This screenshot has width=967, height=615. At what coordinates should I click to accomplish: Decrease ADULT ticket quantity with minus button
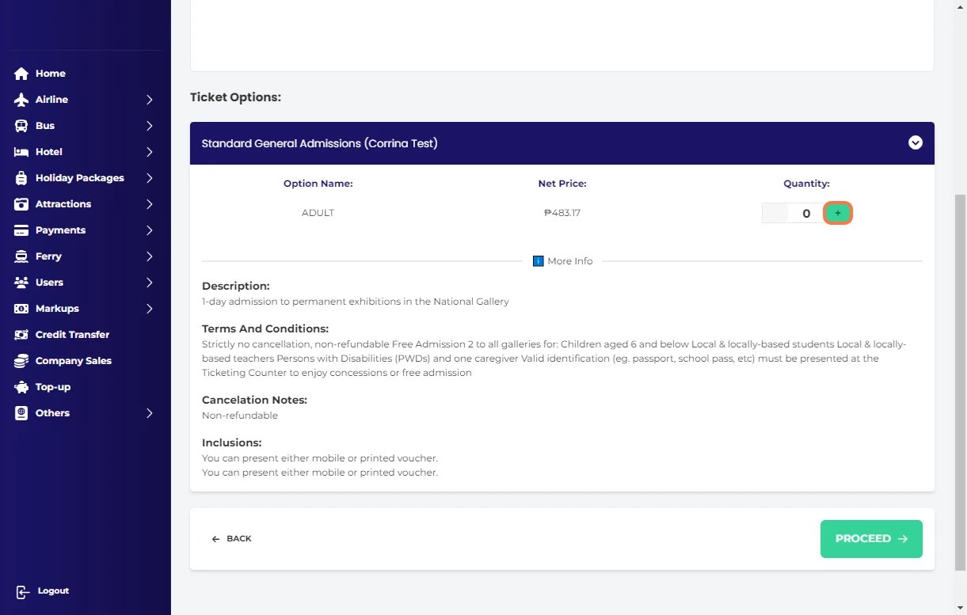pyautogui.click(x=775, y=213)
